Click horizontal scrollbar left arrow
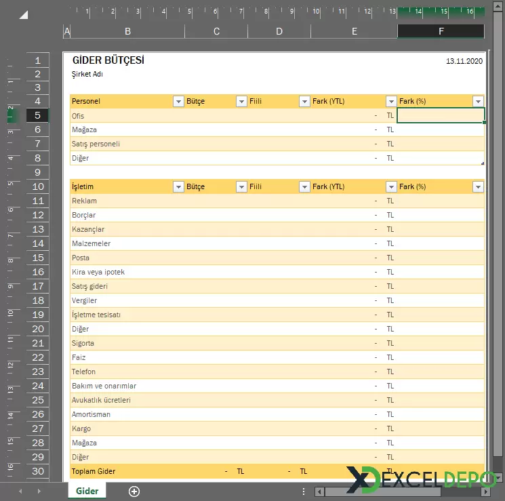Image resolution: width=505 pixels, height=501 pixels. tap(319, 492)
